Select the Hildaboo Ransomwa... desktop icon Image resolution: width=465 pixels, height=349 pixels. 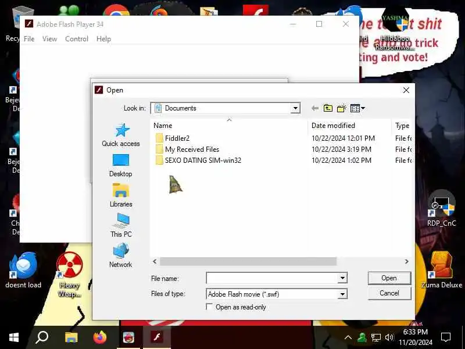395,30
